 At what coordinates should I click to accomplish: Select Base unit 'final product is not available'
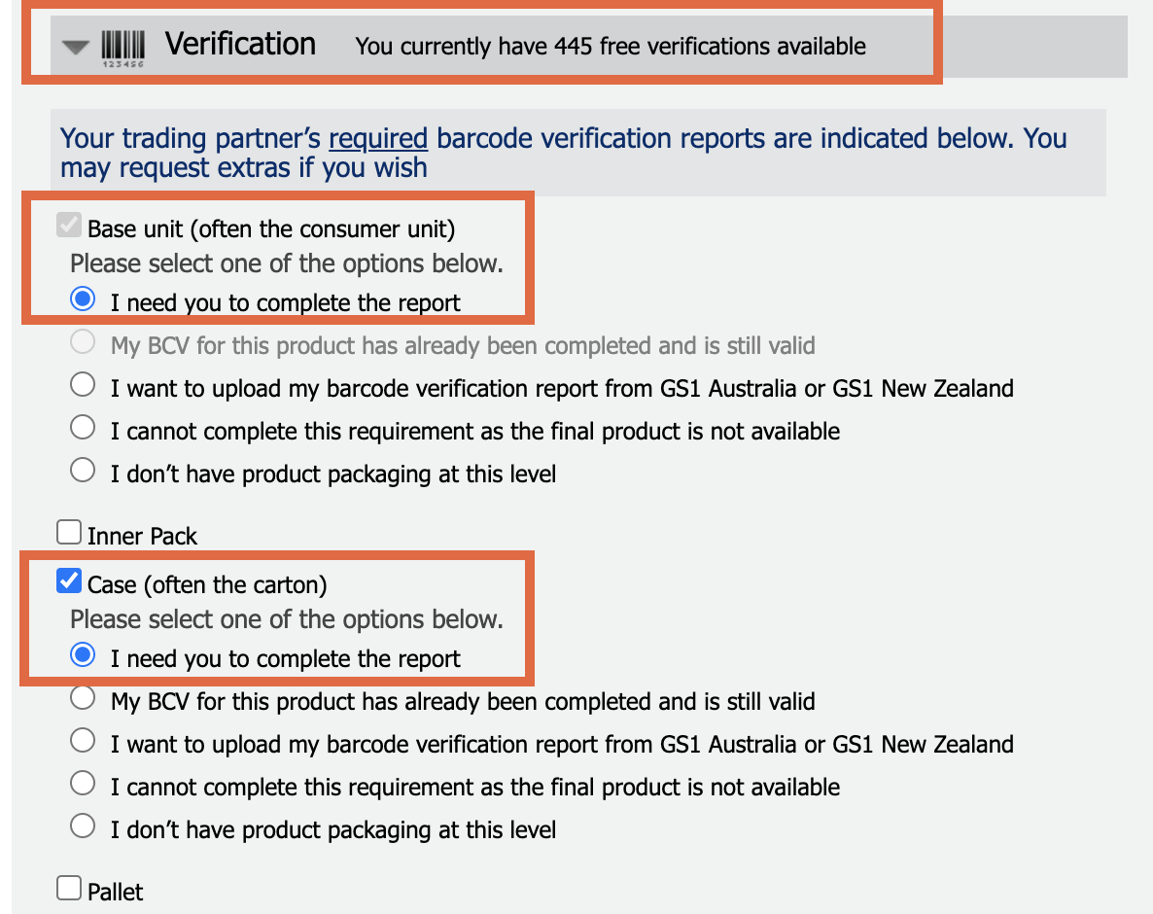83,427
